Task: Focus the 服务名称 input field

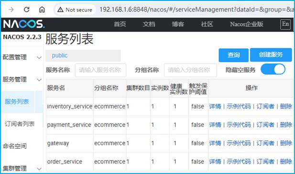Action: (100, 70)
